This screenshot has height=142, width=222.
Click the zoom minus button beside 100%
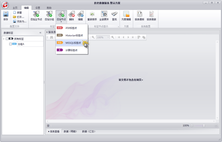pos(192,125)
